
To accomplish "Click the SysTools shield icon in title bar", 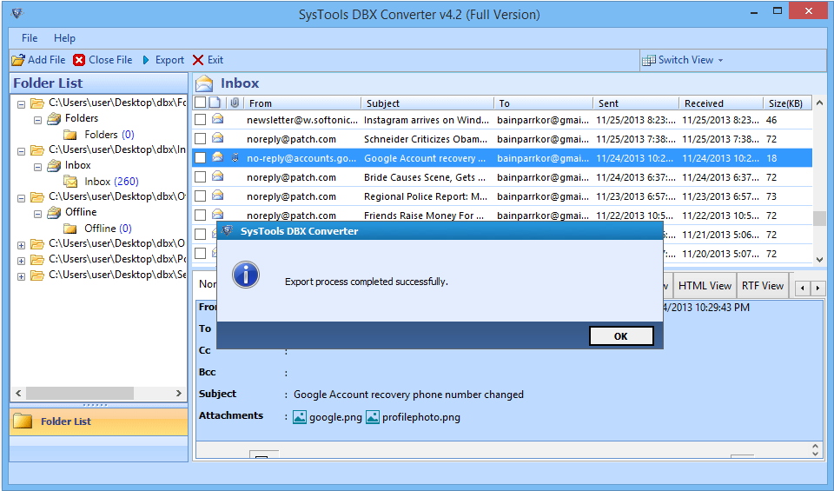I will point(17,14).
